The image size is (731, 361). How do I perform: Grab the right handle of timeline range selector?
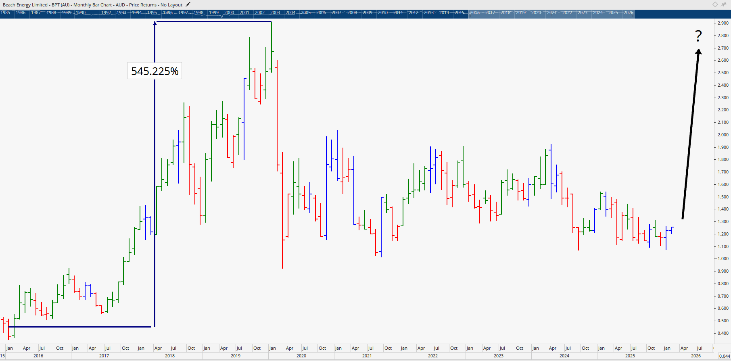pos(634,13)
